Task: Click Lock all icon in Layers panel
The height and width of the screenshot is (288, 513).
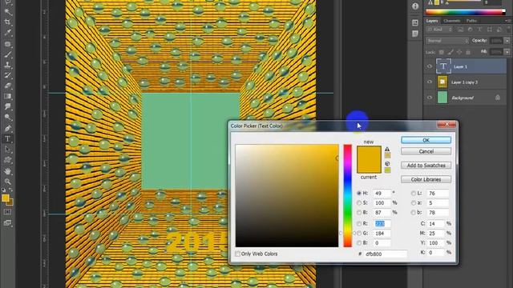Action: point(468,52)
